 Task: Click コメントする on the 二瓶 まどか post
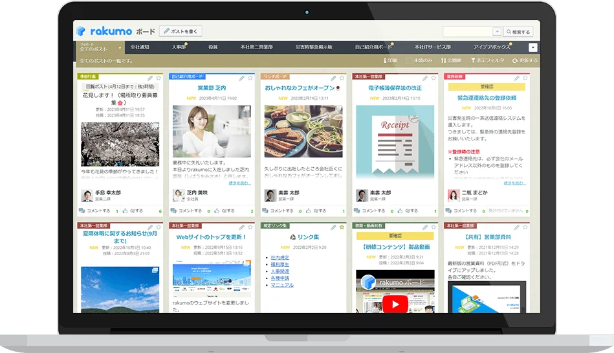click(x=461, y=211)
